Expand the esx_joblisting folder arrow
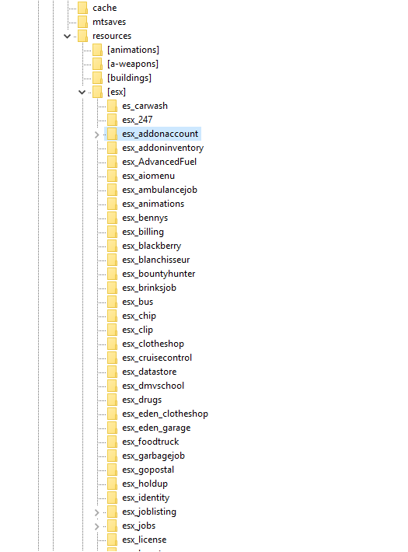Viewport: 408px width, 552px height. coord(97,512)
